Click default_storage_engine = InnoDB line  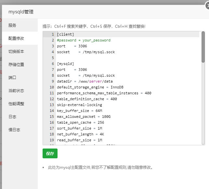[x=90, y=87]
